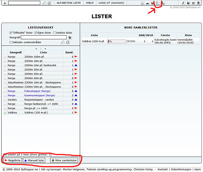Click blue triangle on 2000m 10m pf. fastlandet row
Image resolution: width=203 pixels, height=172 pixels.
76,65
